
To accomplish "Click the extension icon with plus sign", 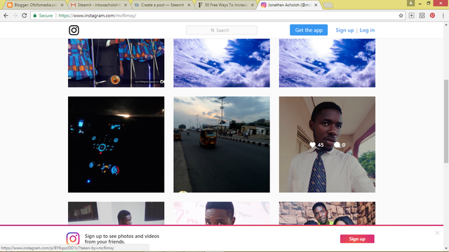I will pyautogui.click(x=412, y=15).
